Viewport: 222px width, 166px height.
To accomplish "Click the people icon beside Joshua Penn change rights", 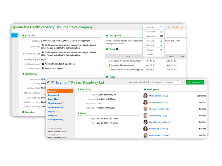I will [x=43, y=68].
